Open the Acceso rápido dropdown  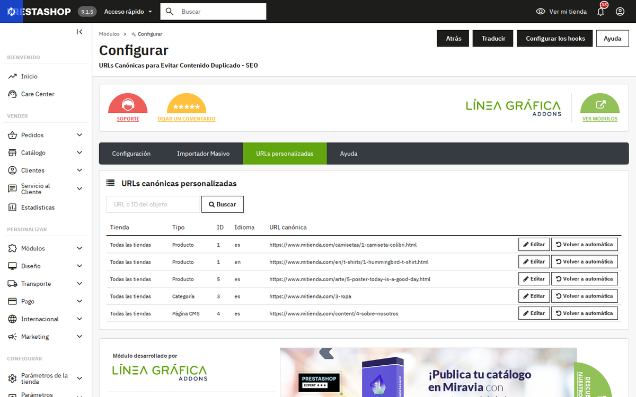coord(128,11)
